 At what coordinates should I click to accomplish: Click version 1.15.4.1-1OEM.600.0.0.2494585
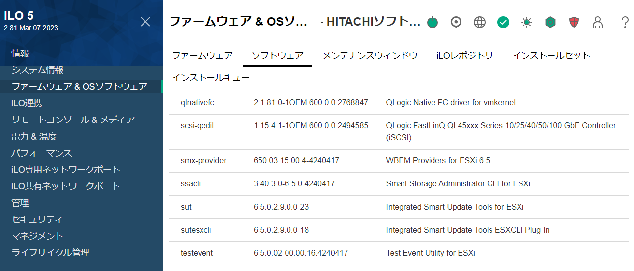point(311,125)
